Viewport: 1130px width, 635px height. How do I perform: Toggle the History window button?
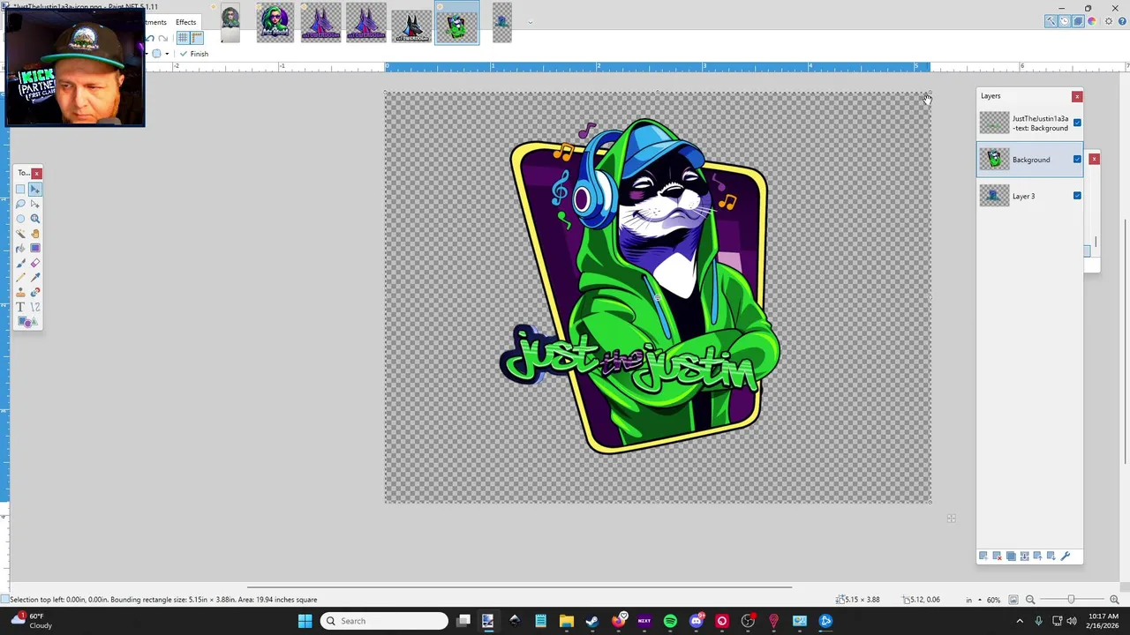[1064, 21]
